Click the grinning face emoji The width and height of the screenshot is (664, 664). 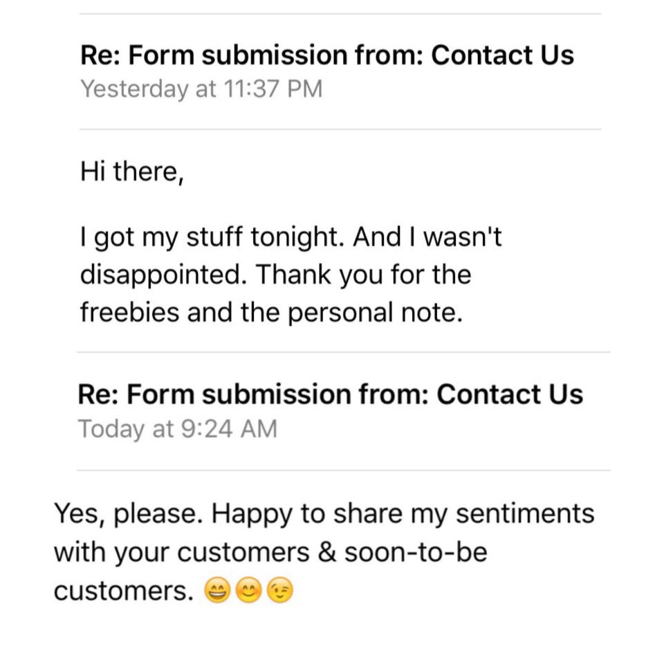coord(217,592)
